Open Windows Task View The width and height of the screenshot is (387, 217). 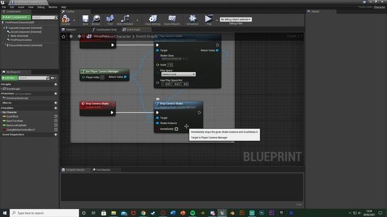(x=94, y=213)
